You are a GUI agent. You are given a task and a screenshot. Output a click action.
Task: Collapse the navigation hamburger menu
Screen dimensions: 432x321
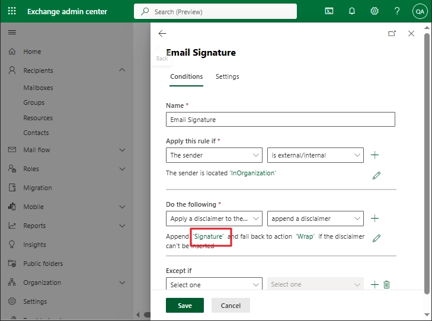click(12, 32)
